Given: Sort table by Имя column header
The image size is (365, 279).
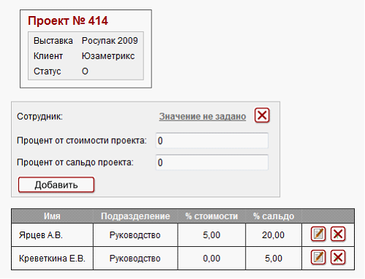Looking at the screenshot, I should point(52,216).
